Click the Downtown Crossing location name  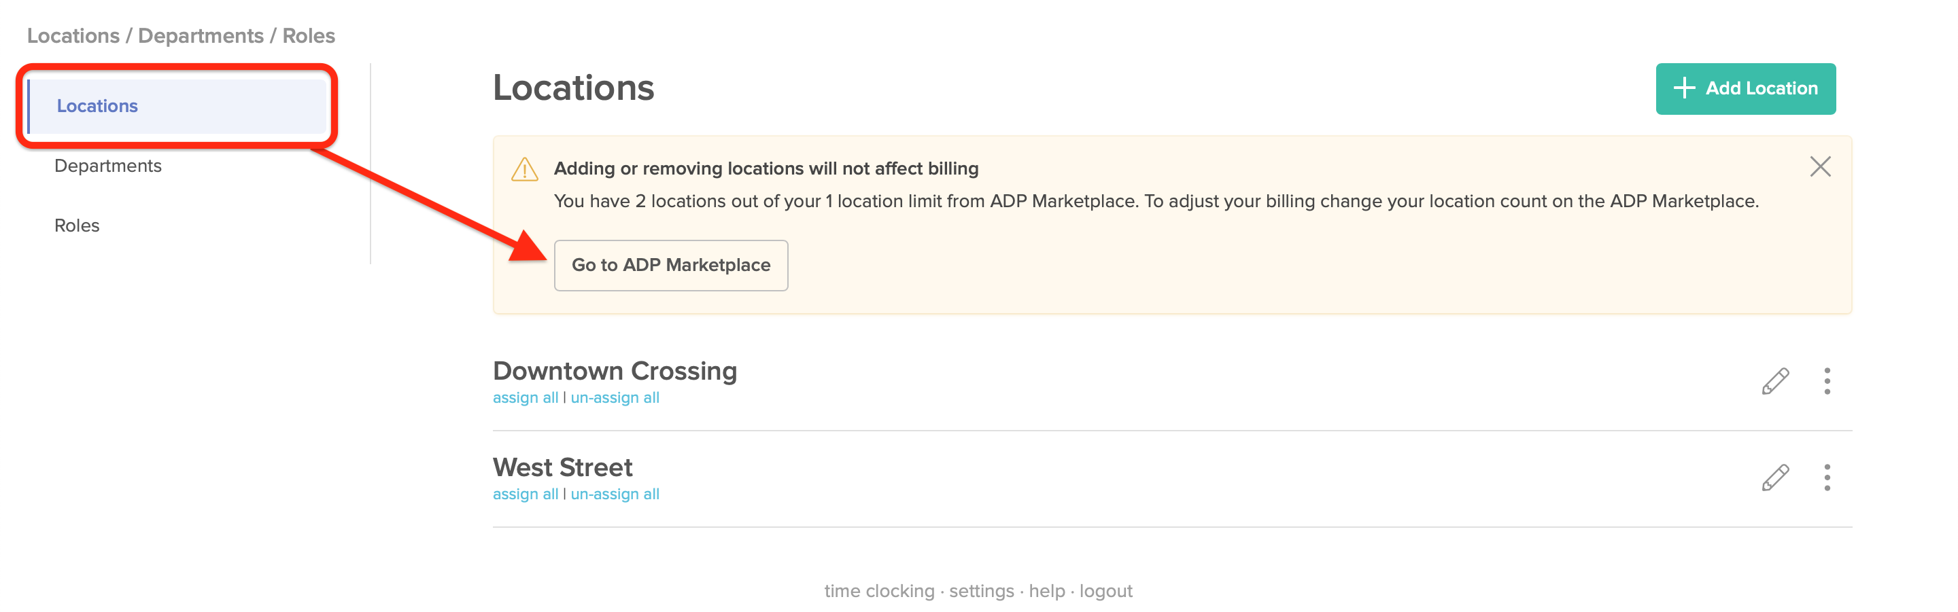click(615, 371)
